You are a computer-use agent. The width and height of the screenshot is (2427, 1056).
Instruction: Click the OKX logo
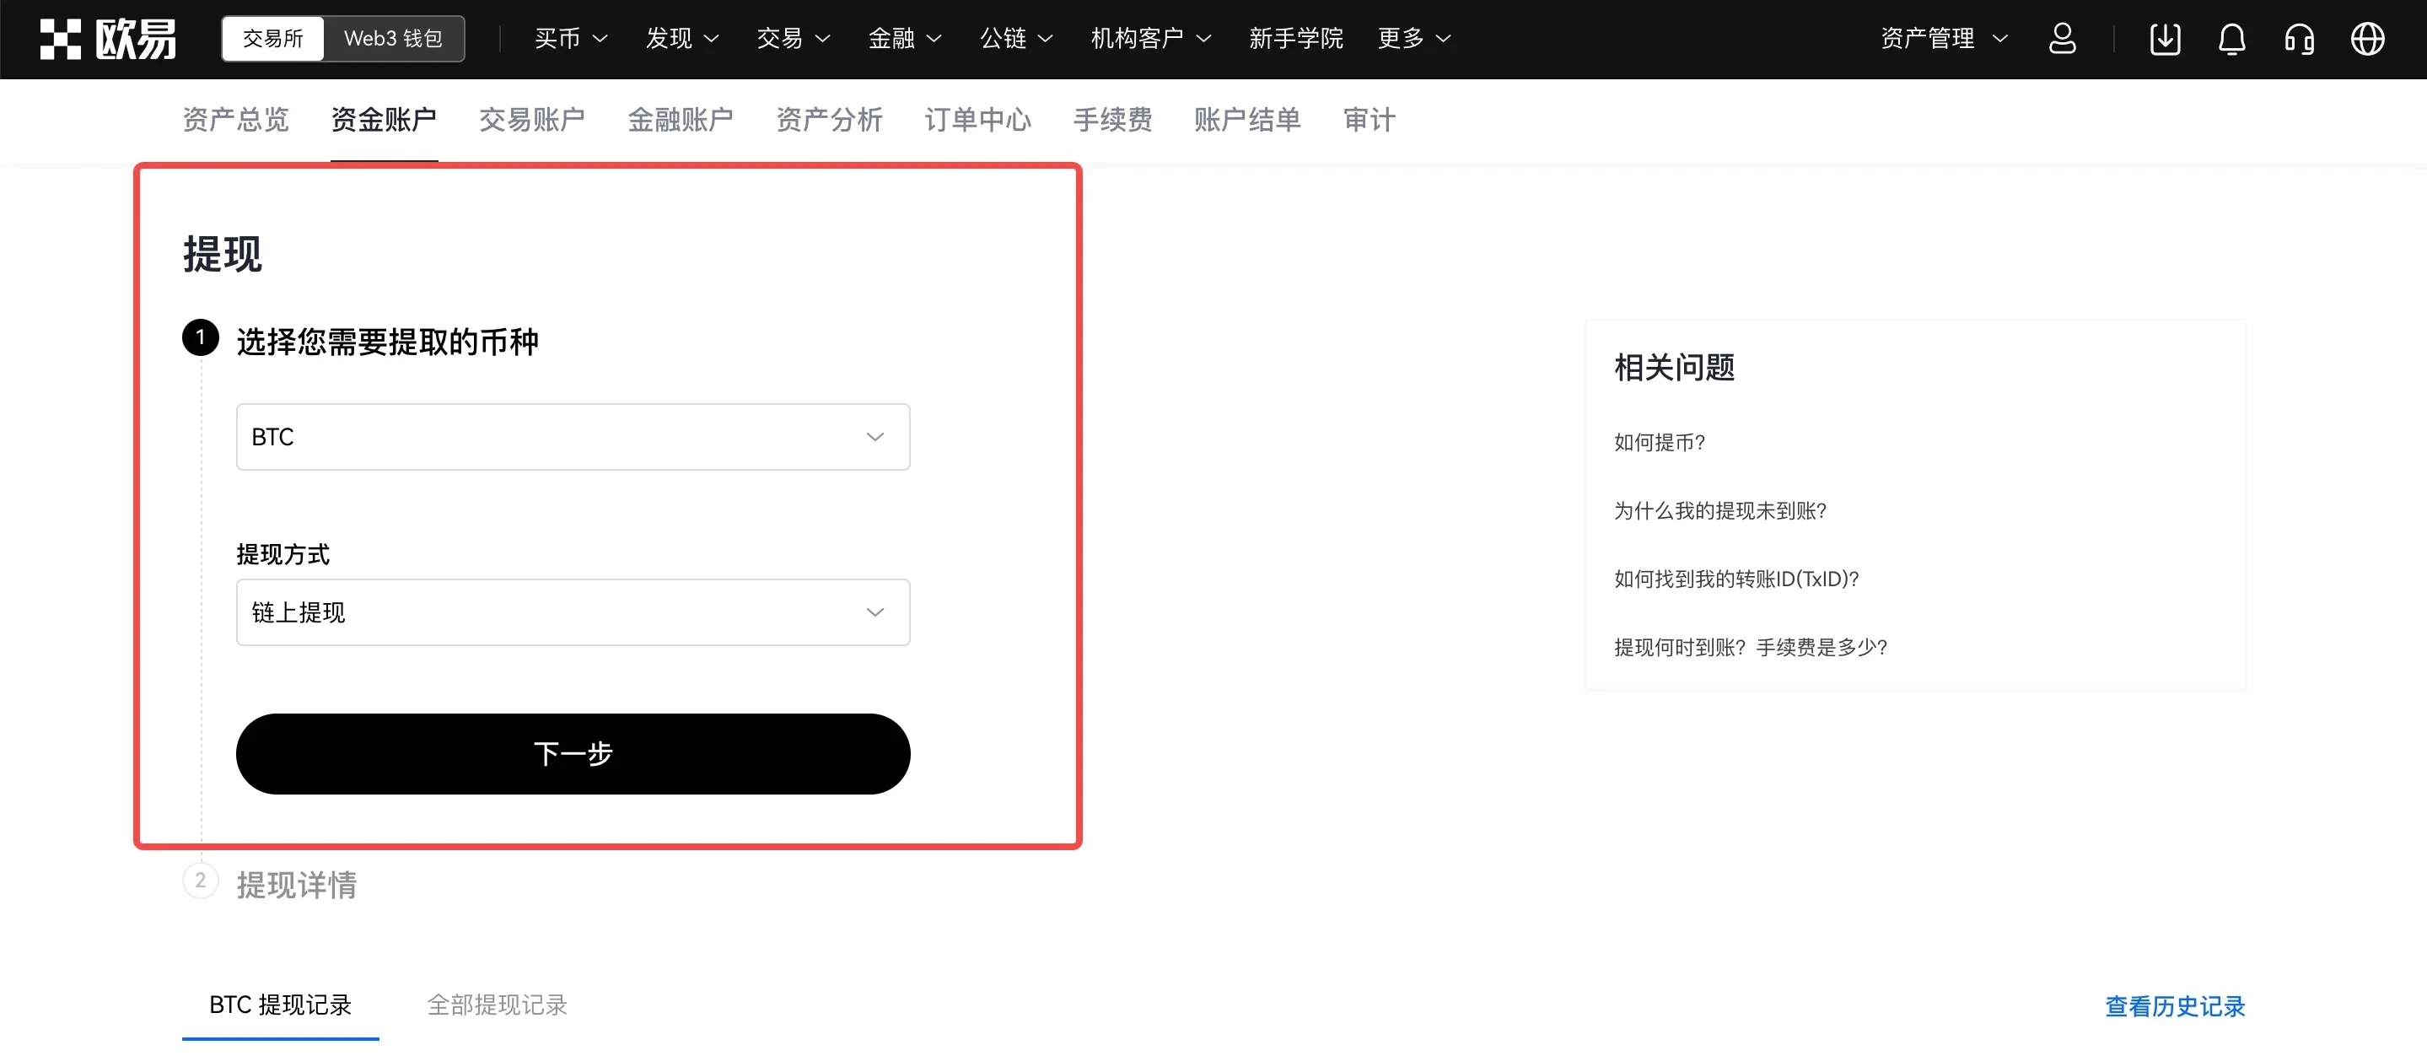107,38
